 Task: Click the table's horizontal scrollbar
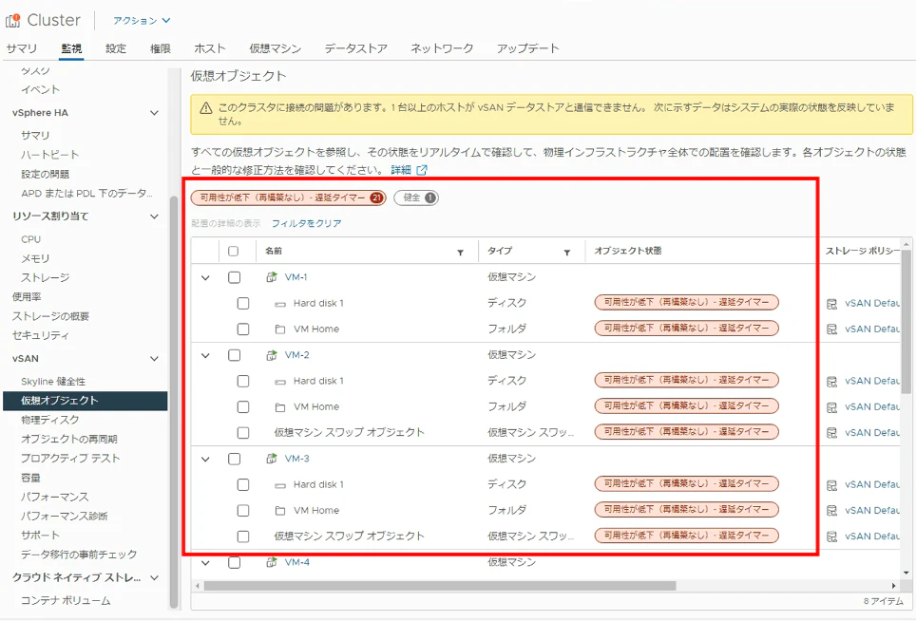pyautogui.click(x=439, y=586)
